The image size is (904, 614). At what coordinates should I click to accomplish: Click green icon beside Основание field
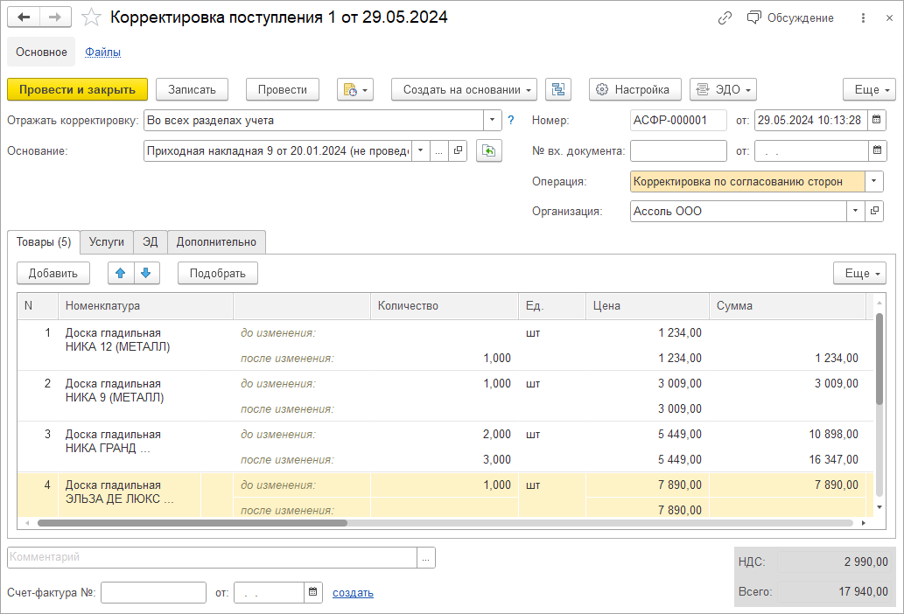coord(488,151)
